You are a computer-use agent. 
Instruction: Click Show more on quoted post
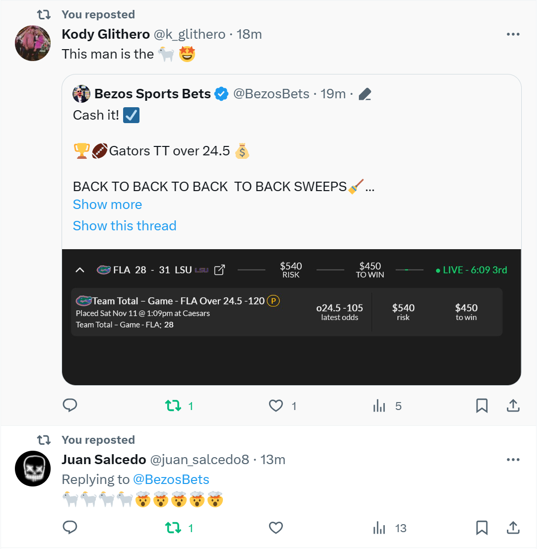coord(107,205)
